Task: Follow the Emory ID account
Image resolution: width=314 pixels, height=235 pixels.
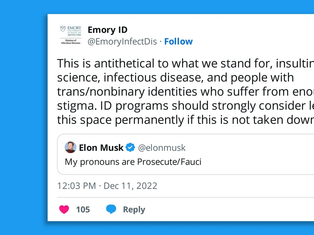Action: pyautogui.click(x=178, y=42)
